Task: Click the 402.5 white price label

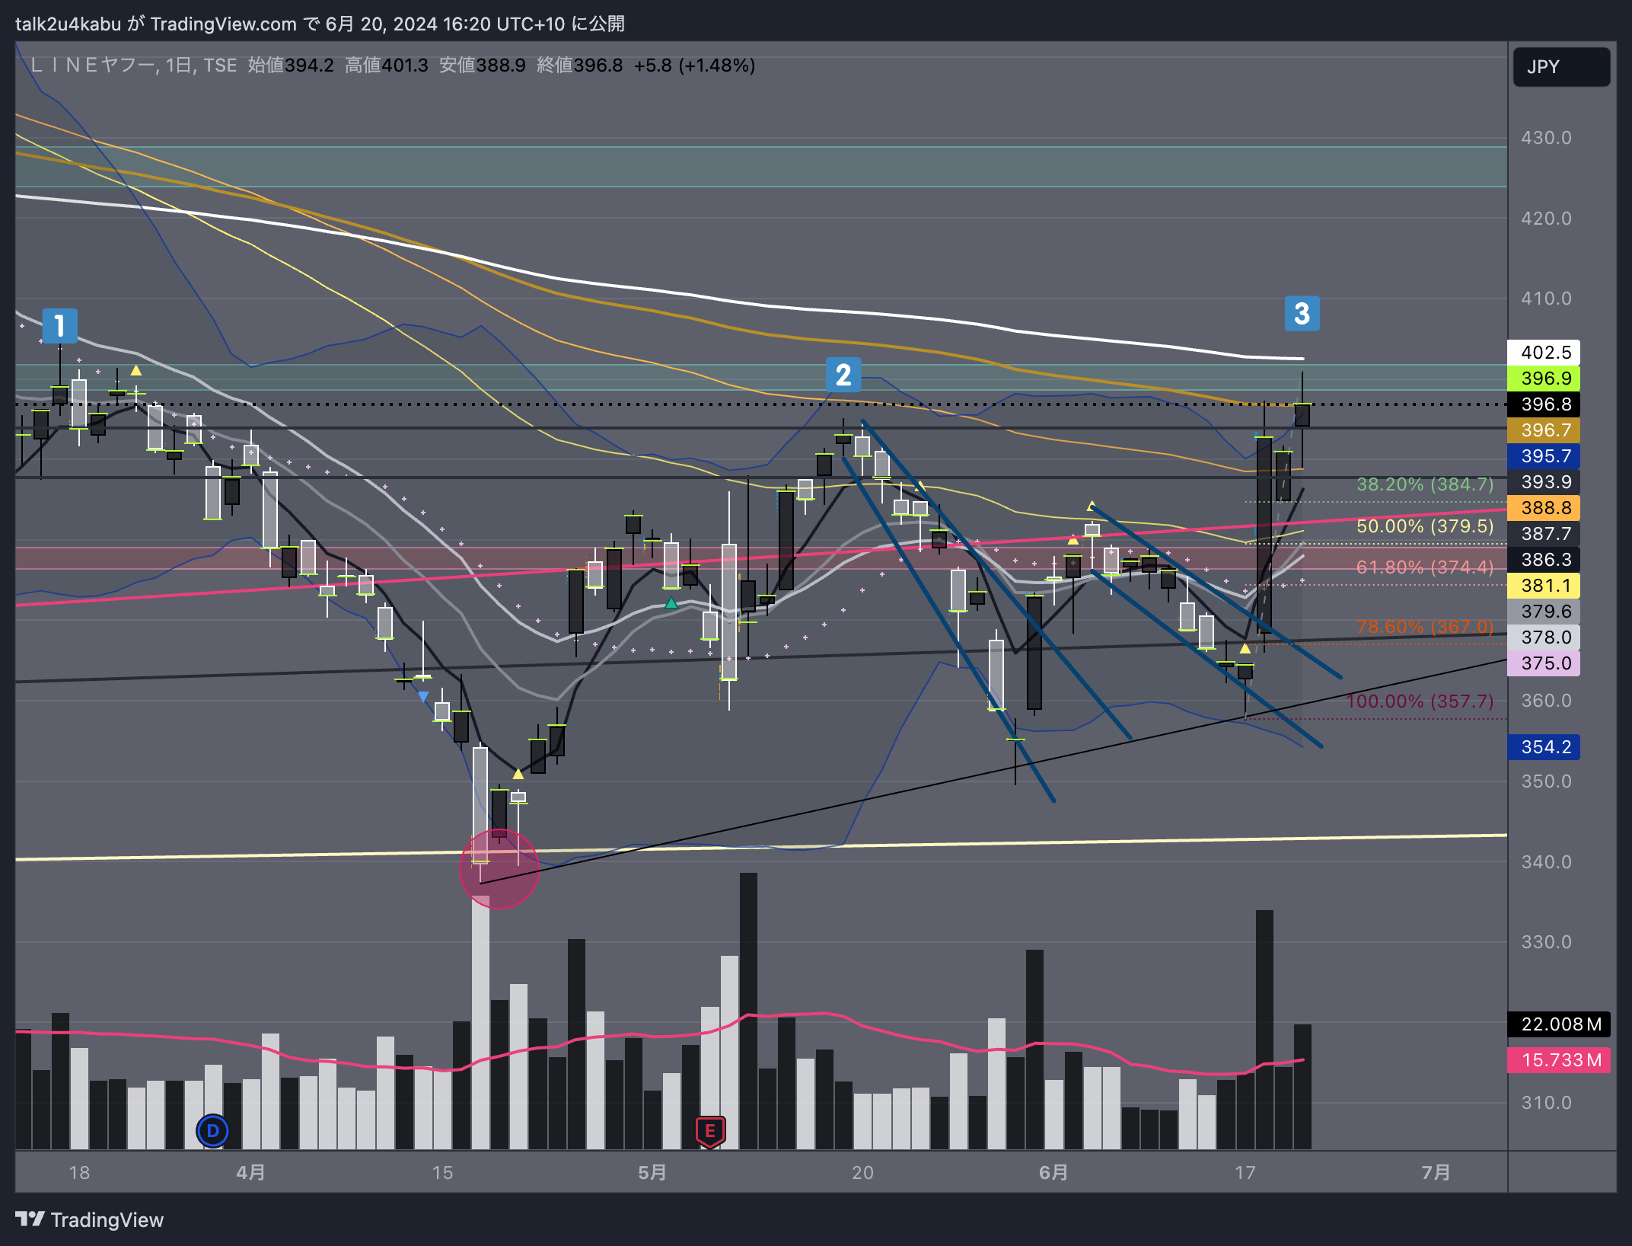Action: [x=1544, y=353]
